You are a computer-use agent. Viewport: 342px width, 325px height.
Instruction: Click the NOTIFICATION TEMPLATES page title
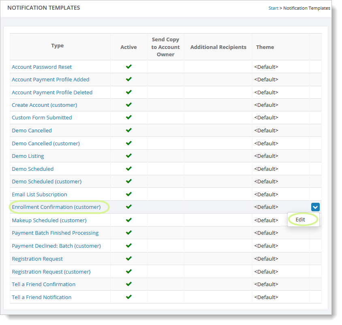pos(44,8)
